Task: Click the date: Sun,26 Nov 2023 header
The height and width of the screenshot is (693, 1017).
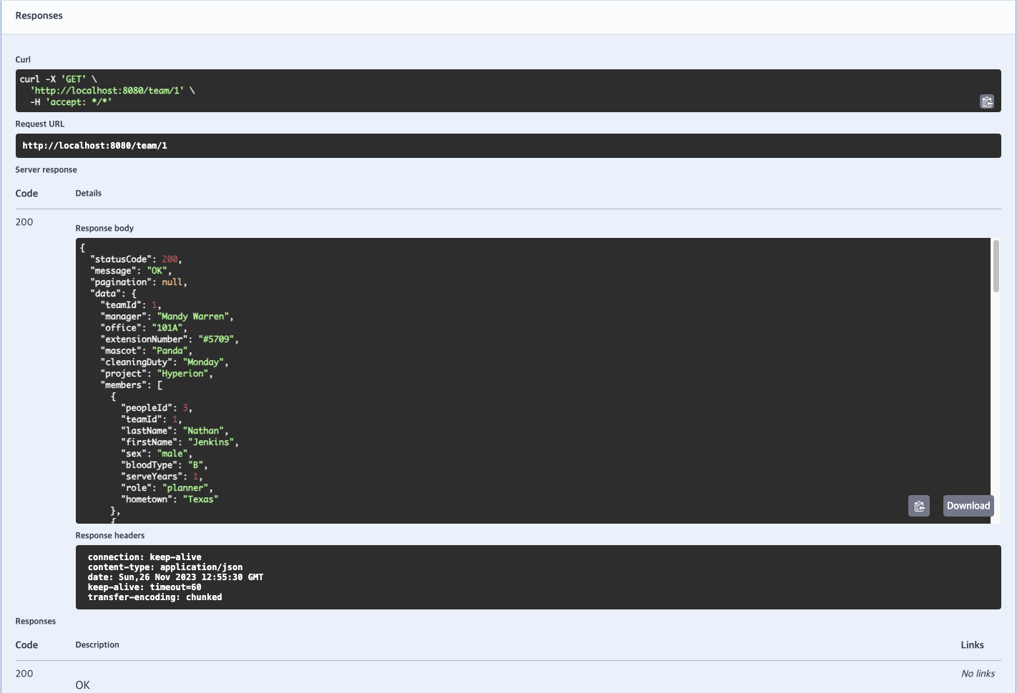Action: [175, 577]
